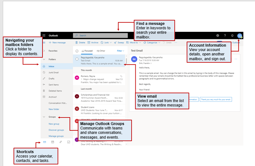Open the Settings gear icon
The image size is (255, 166).
point(218,36)
